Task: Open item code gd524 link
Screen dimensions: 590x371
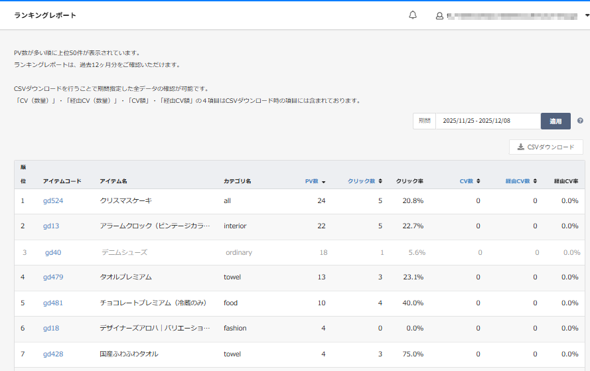Action: [x=53, y=200]
